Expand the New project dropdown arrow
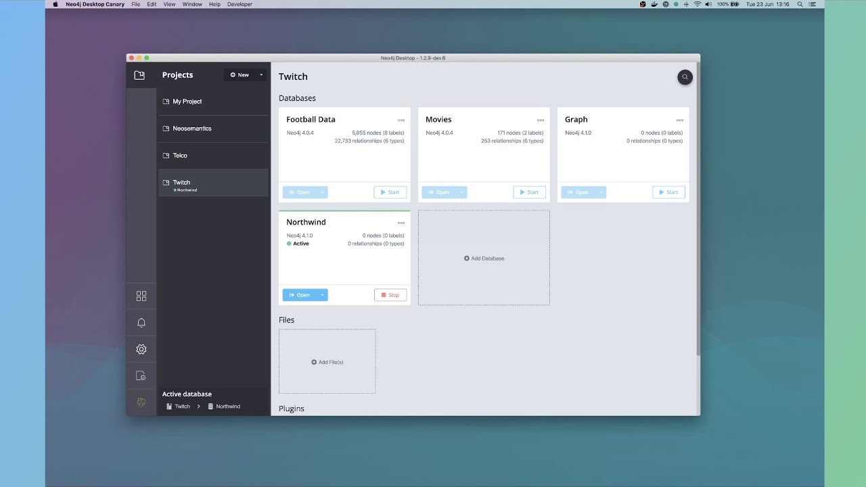 tap(261, 75)
